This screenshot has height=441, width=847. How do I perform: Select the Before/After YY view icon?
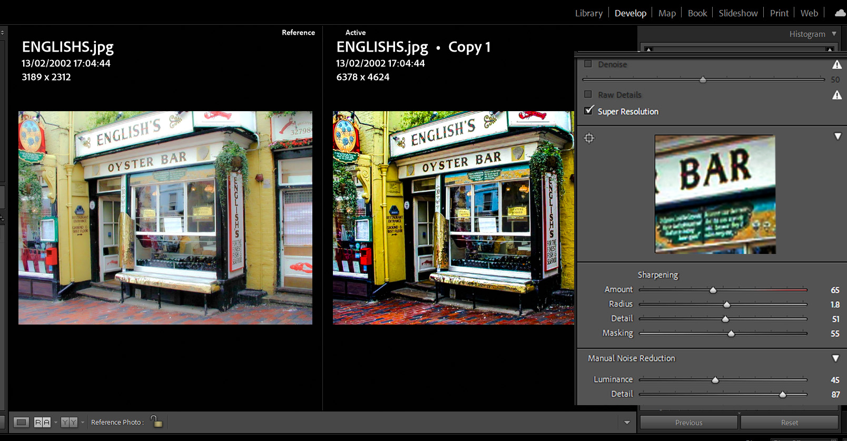[x=69, y=422]
